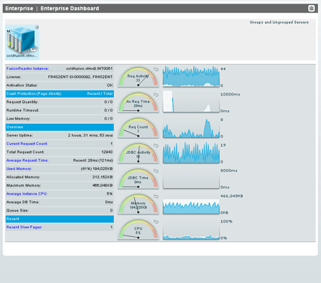The width and height of the screenshot is (321, 283).
Task: Click the Req Count gauge
Action: click(138, 128)
